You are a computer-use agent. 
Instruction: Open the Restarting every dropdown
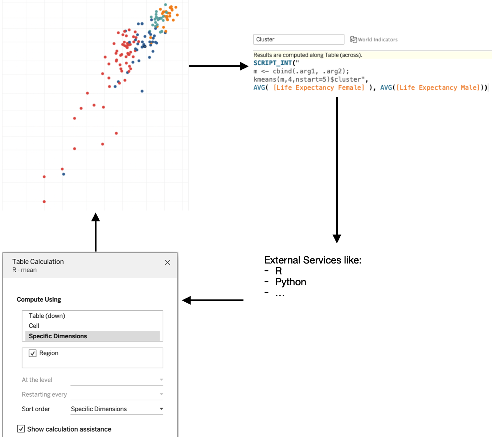pyautogui.click(x=117, y=395)
